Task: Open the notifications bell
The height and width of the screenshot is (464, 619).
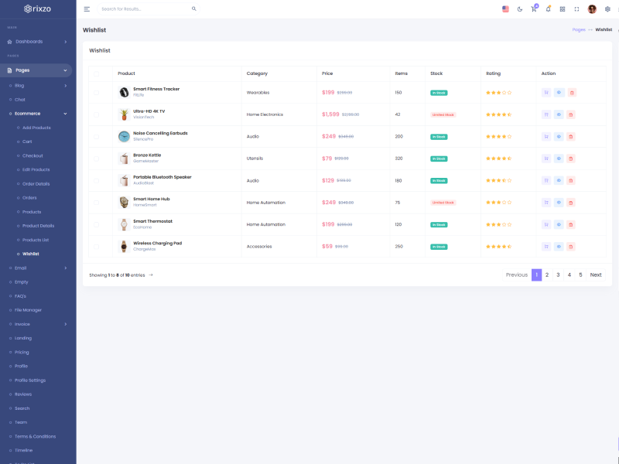Action: point(548,9)
